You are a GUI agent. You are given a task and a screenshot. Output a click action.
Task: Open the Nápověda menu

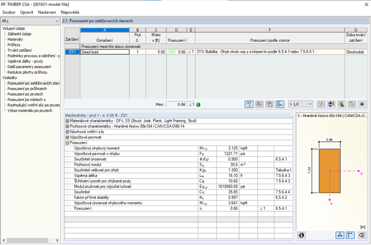(70, 12)
